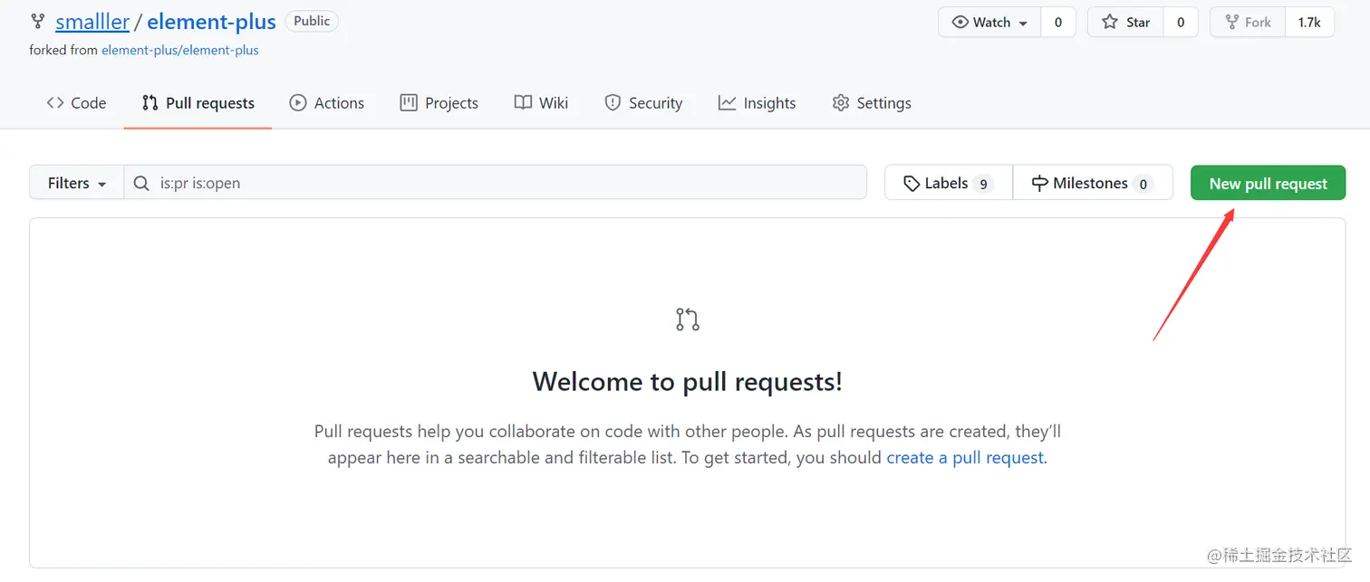
Task: Click the fork icon on the Fork button
Action: point(1232,23)
